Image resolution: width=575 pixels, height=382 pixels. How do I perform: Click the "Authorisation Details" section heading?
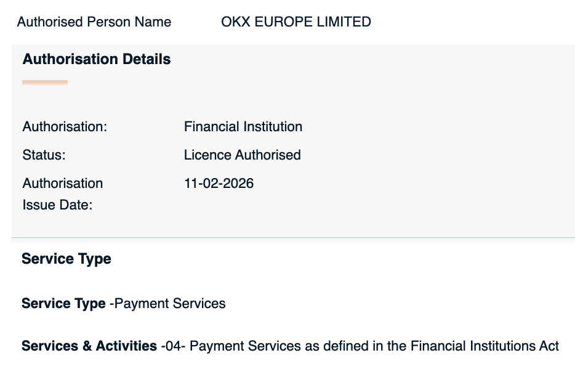97,60
